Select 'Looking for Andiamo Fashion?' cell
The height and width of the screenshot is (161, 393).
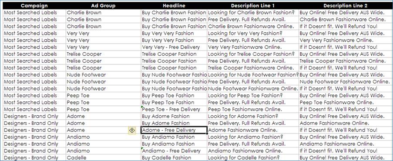coord(253,137)
